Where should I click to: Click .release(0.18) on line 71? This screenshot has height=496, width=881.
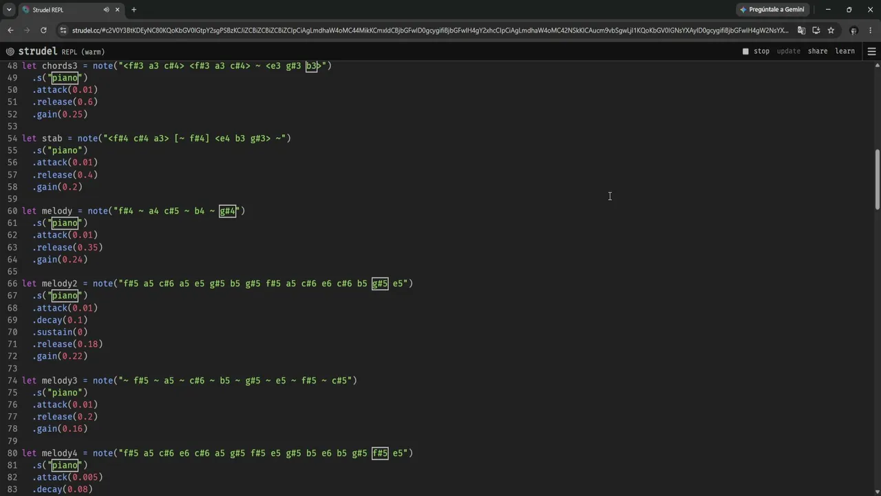click(67, 344)
